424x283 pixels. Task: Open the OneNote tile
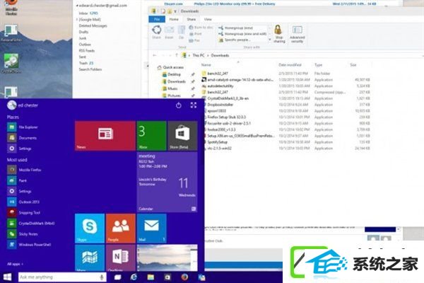click(x=121, y=258)
